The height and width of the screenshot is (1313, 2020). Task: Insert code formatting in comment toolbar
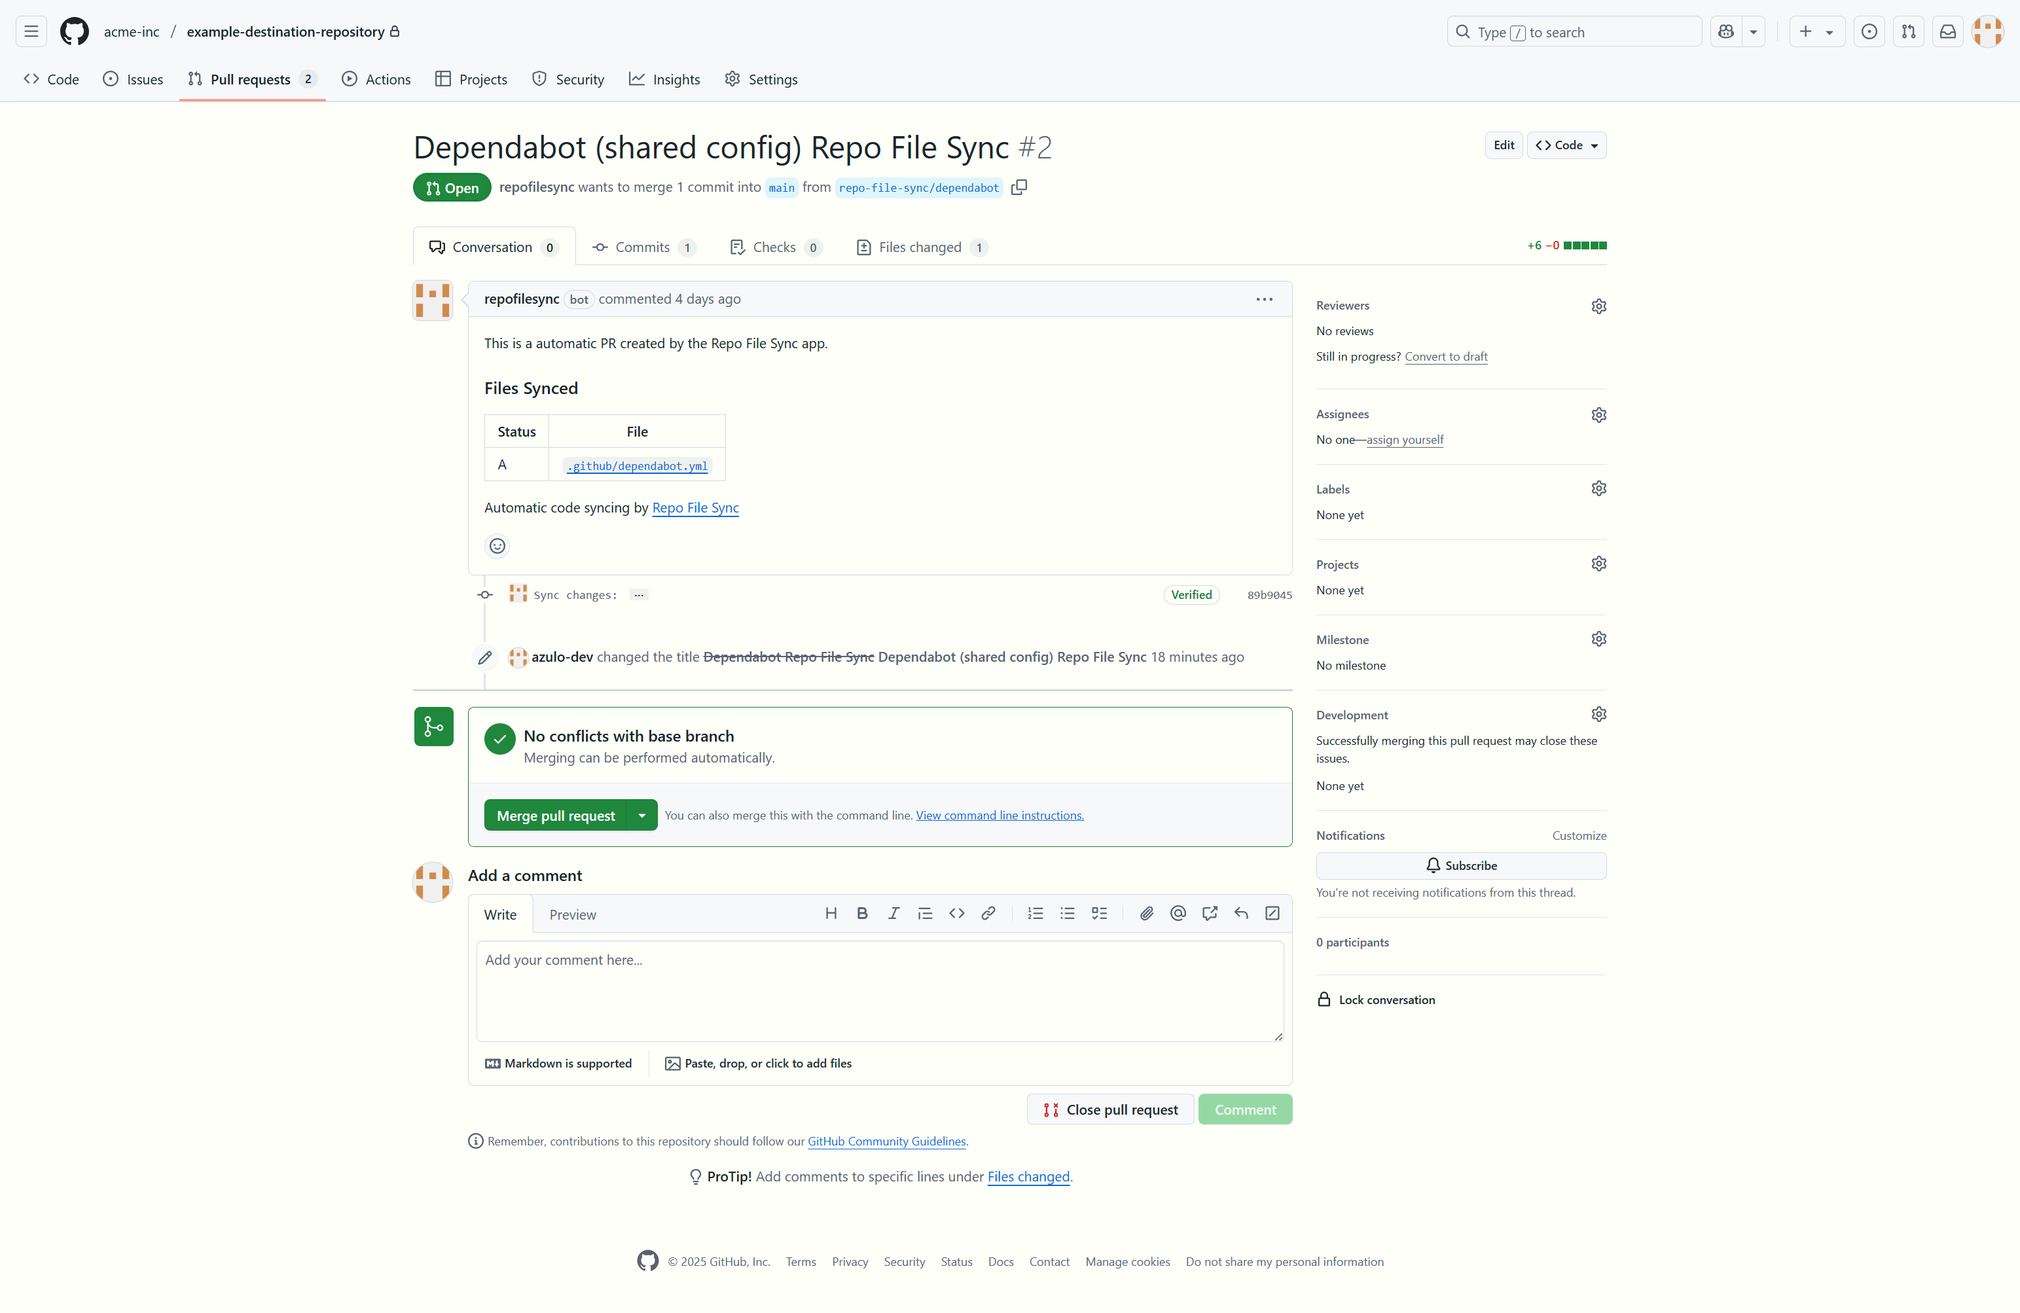956,913
